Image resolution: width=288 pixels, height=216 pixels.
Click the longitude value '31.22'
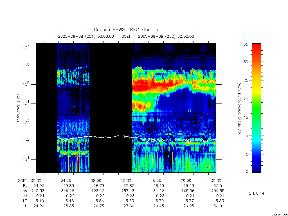(x=159, y=191)
